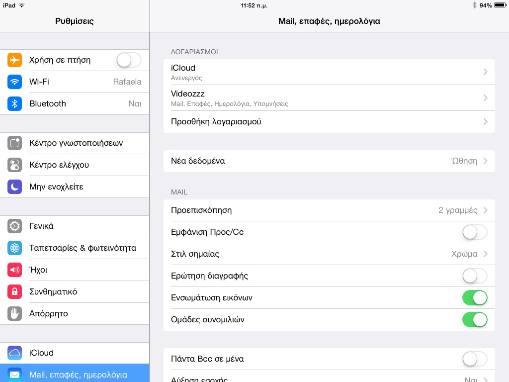Tap the Κέντρο γνωστοποιήσεων icon
Screen dimensions: 509x382
14,143
